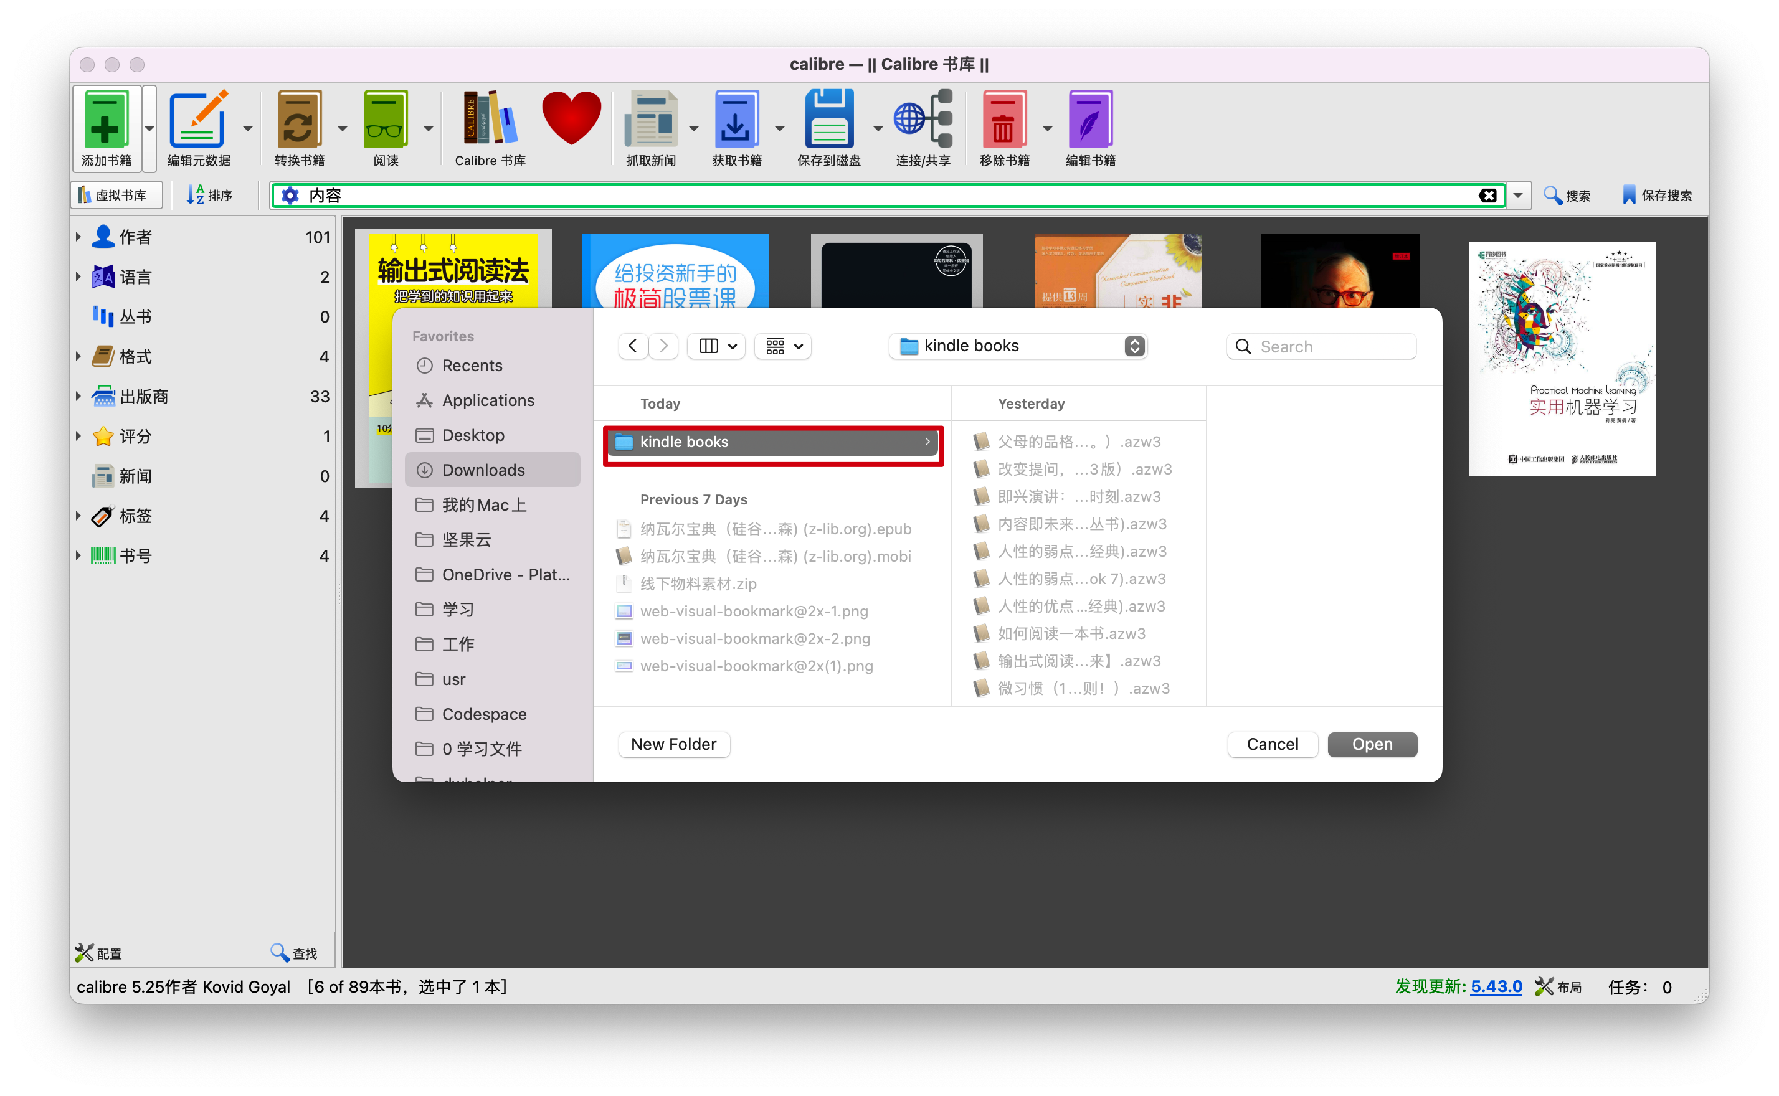Open Edit metadata dropdown arrow
This screenshot has height=1096, width=1779.
point(247,128)
